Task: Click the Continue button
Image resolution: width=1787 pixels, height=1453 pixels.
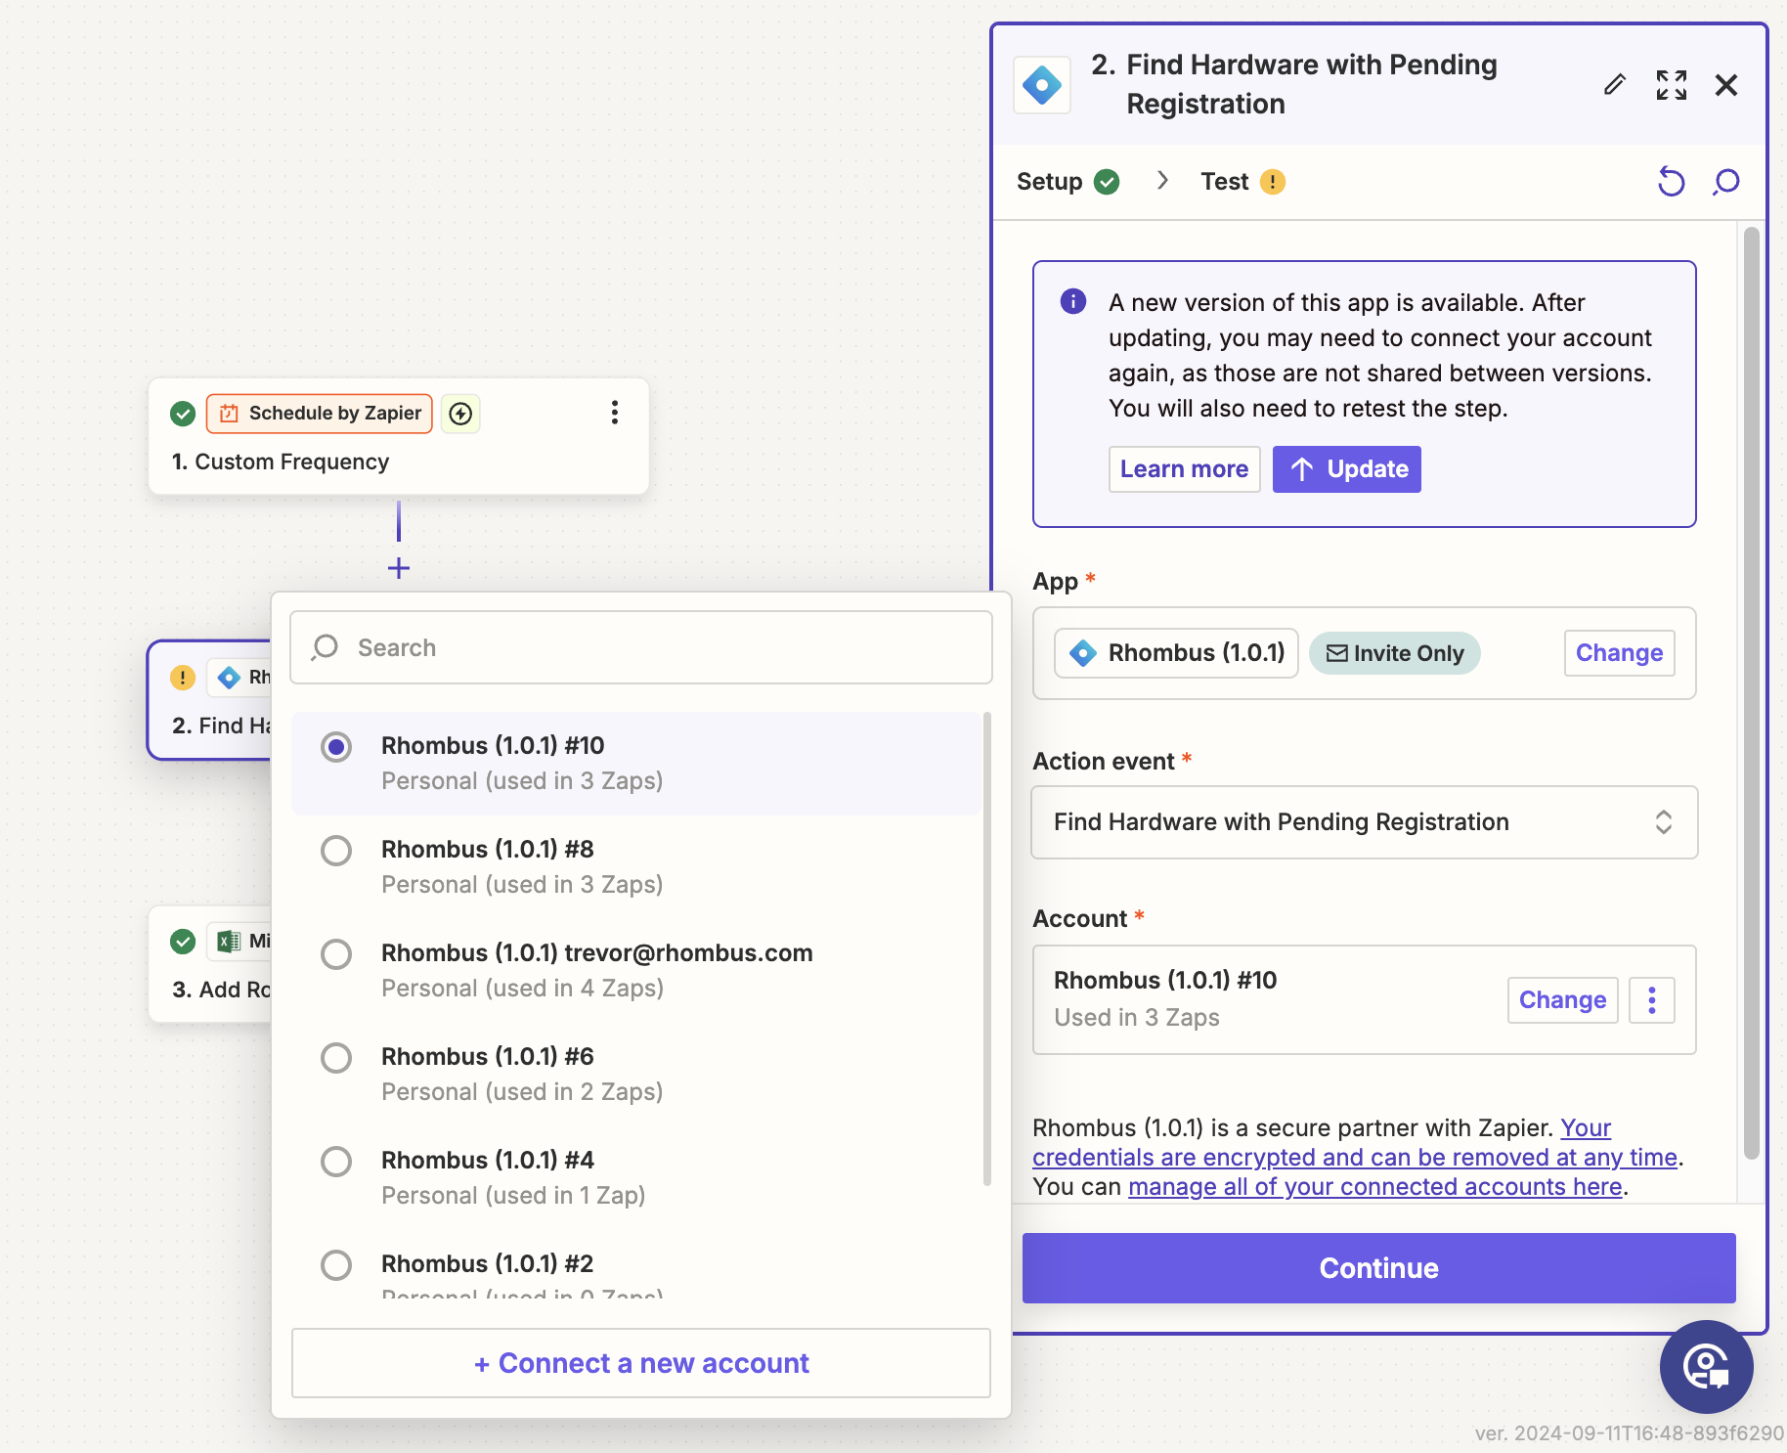Action: (x=1379, y=1268)
